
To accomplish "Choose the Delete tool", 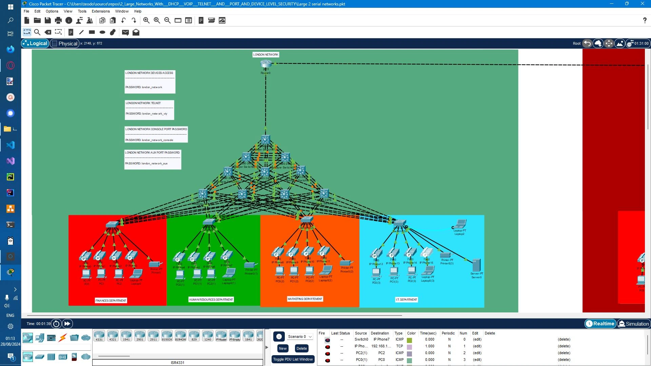I will [48, 32].
